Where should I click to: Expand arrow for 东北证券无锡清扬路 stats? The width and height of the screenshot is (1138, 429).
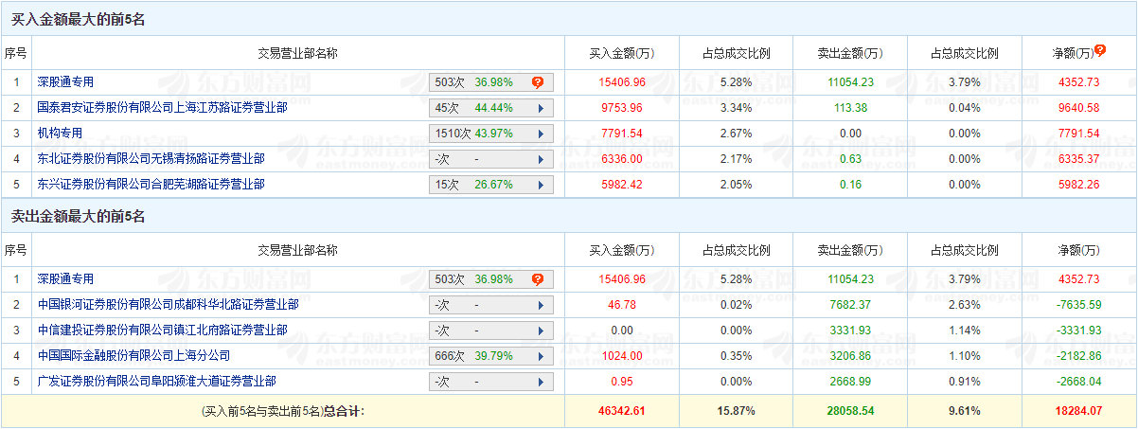point(541,159)
